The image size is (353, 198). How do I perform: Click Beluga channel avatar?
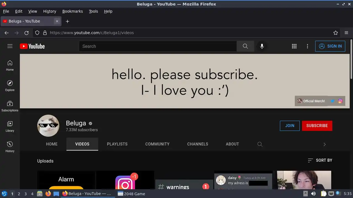point(48,126)
